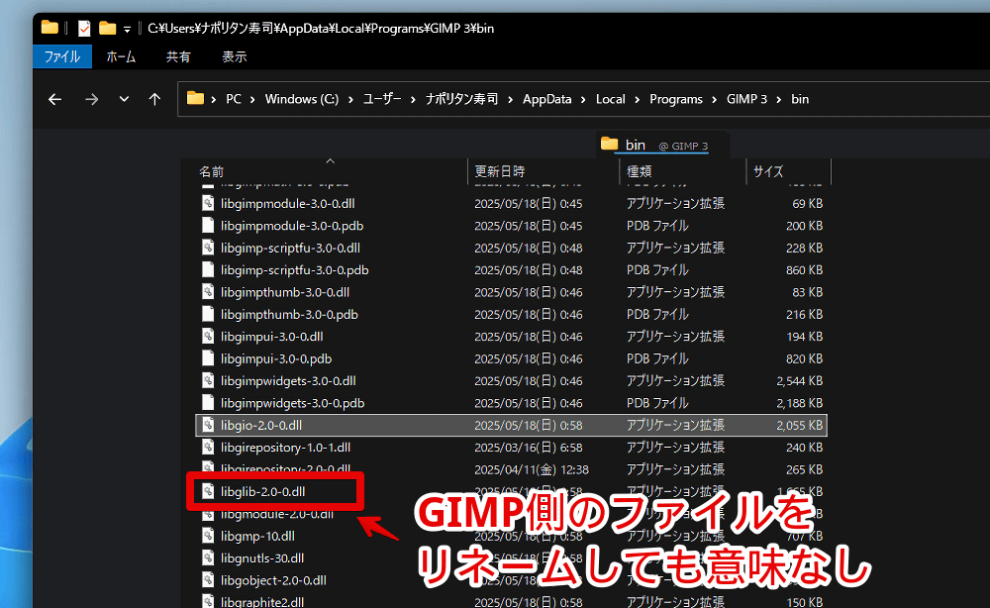Select ユーザー in the breadcrumb path
This screenshot has height=608, width=990.
[x=382, y=99]
